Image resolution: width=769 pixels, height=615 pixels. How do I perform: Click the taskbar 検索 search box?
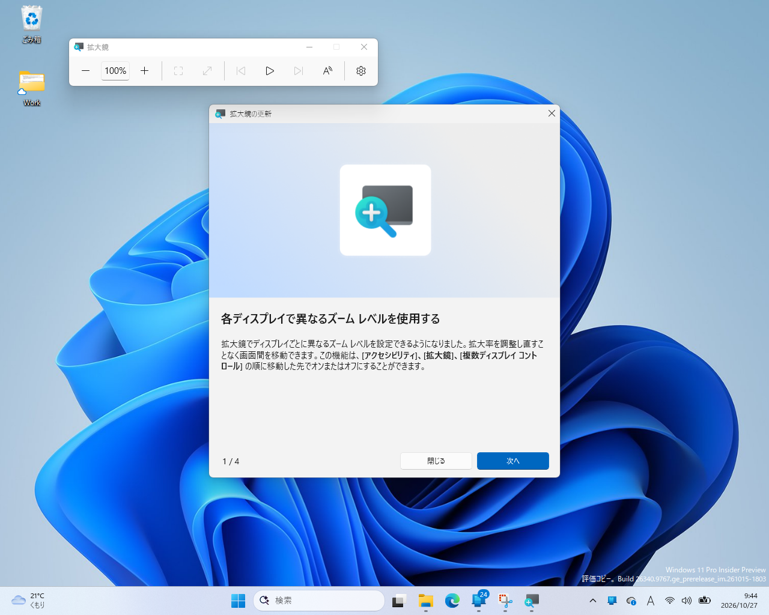coord(319,601)
